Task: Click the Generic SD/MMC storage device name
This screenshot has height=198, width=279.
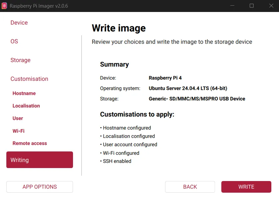Action: click(x=197, y=99)
